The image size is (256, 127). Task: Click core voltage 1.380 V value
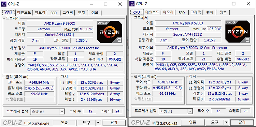[82, 41]
